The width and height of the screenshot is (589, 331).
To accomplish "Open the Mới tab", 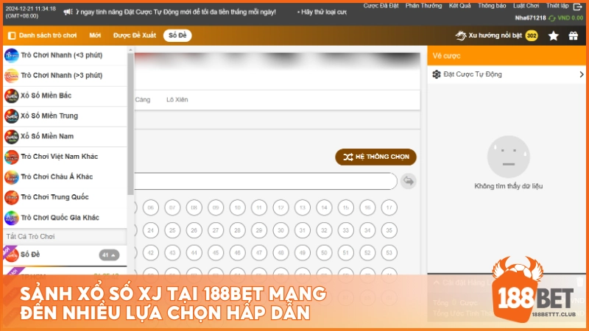I will click(x=95, y=35).
